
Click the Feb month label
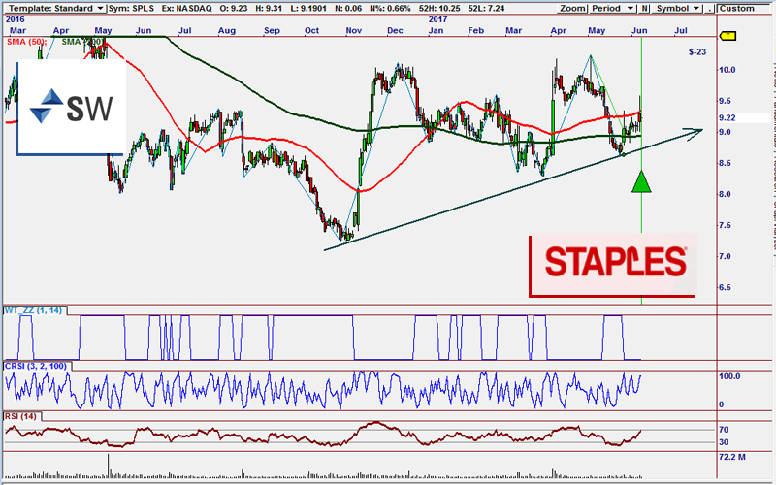tap(475, 30)
